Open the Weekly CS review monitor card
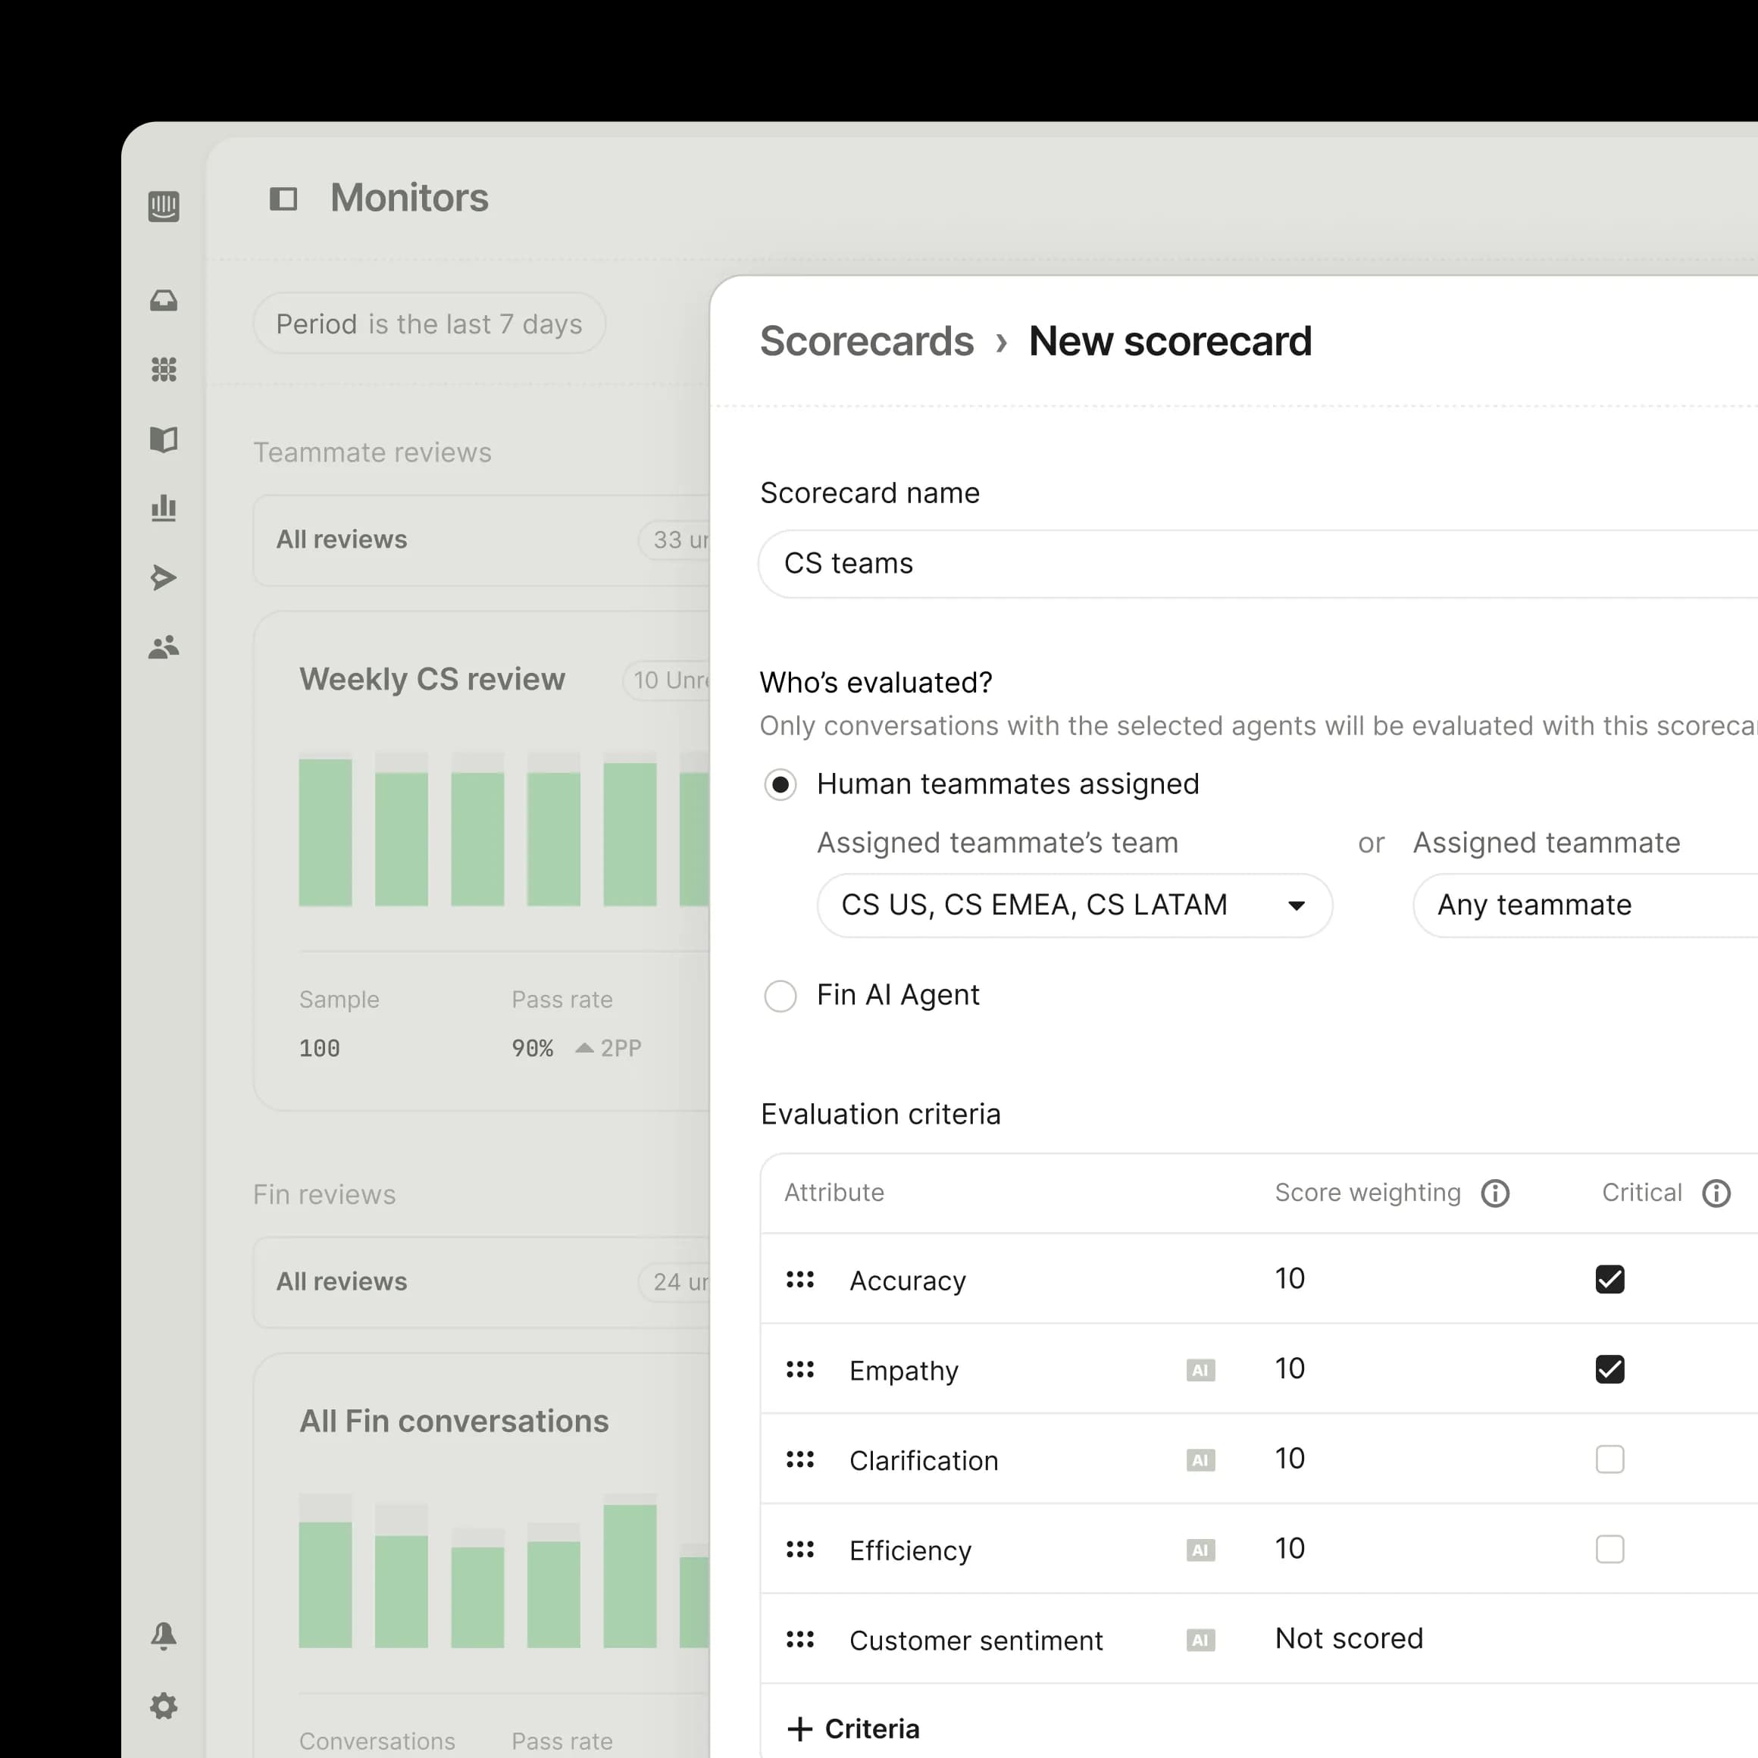Image resolution: width=1758 pixels, height=1758 pixels. [x=482, y=861]
